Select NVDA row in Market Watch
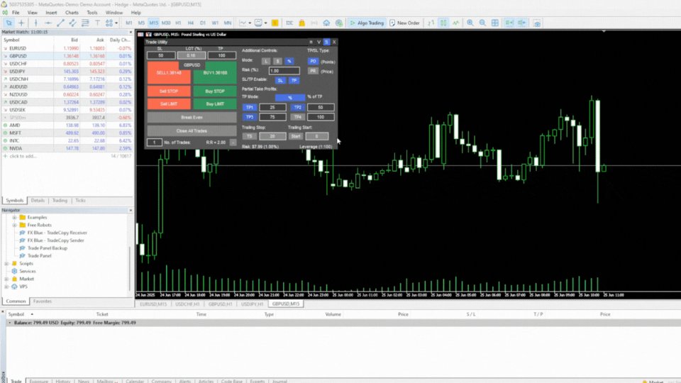Image resolution: width=681 pixels, height=383 pixels. click(67, 148)
